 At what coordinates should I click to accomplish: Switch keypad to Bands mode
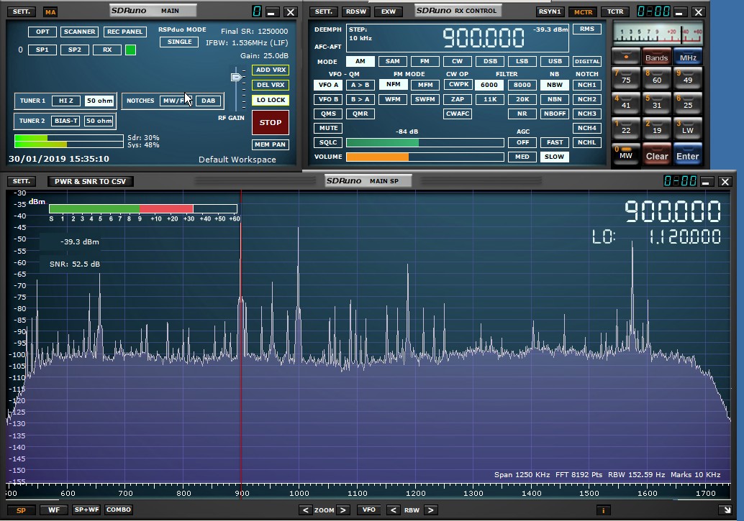(657, 57)
